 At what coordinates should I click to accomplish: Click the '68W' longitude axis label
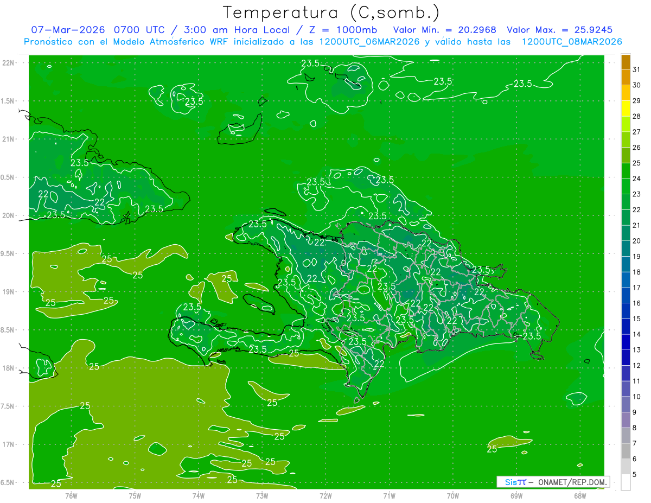(x=580, y=495)
